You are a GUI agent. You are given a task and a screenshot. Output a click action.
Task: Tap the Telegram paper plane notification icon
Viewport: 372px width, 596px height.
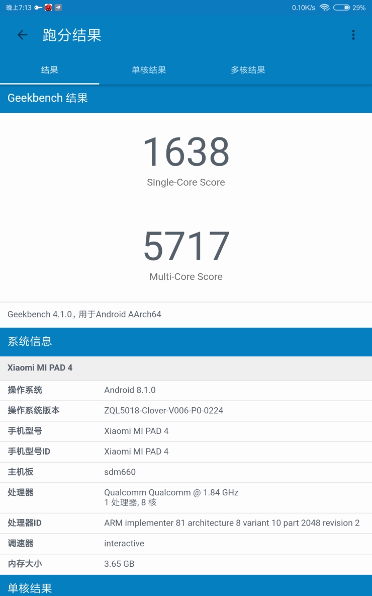coord(58,8)
